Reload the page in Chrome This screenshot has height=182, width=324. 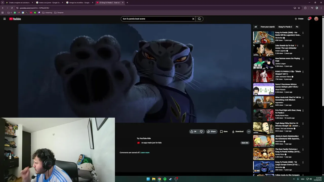coord(12,8)
